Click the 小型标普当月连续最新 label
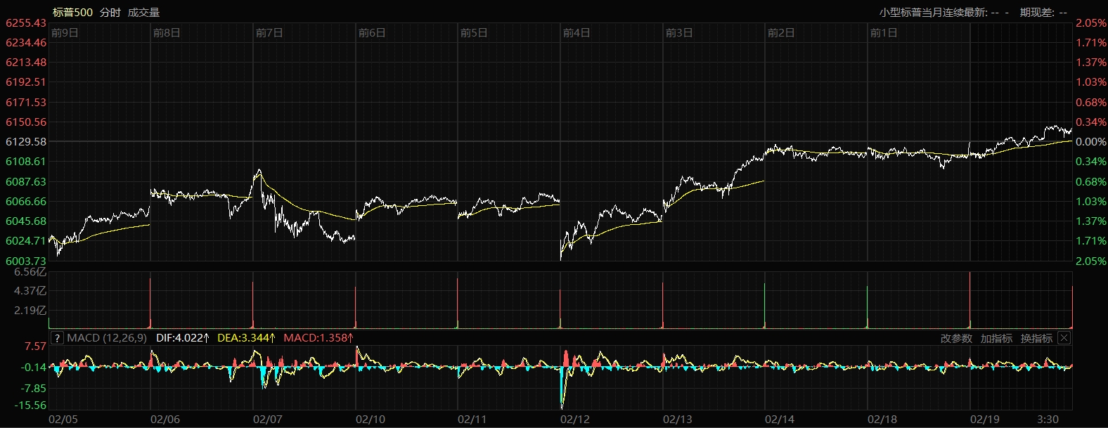Viewport: 1108px width, 428px height. (x=933, y=12)
